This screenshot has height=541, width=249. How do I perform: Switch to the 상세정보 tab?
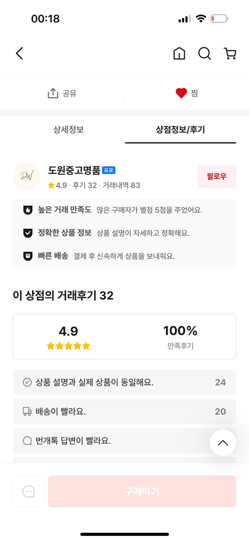click(69, 130)
